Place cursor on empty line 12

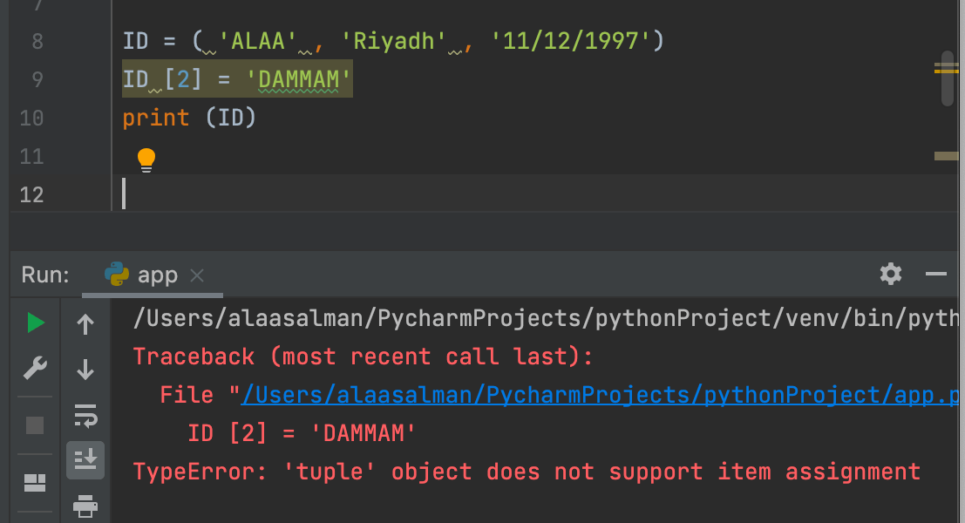(x=534, y=194)
